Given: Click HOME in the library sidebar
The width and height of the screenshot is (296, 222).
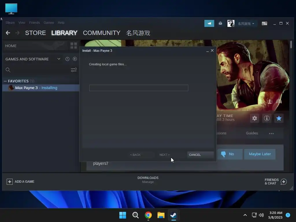Looking at the screenshot, I should point(11,46).
